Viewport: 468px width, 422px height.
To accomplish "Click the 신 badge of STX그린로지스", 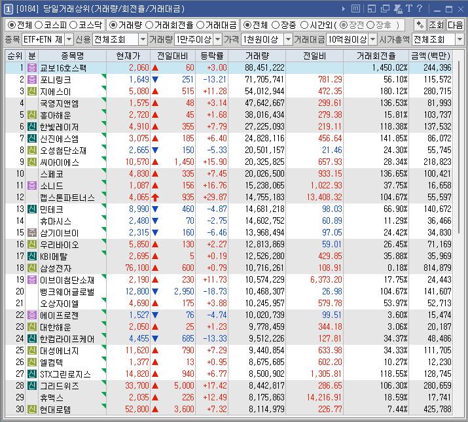I will click(x=32, y=374).
